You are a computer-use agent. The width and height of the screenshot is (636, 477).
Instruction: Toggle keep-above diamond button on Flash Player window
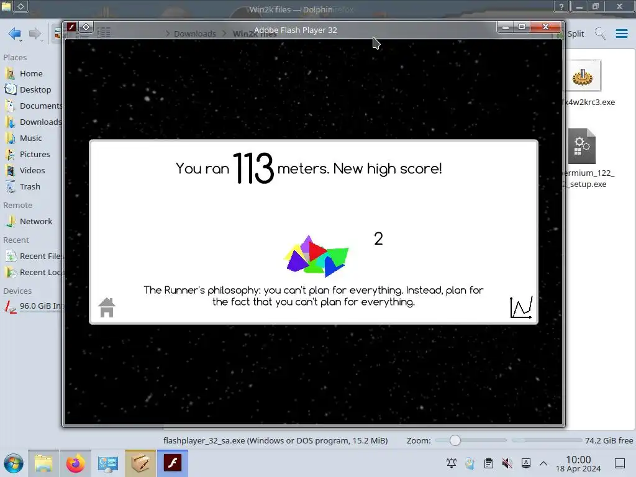[x=86, y=27]
